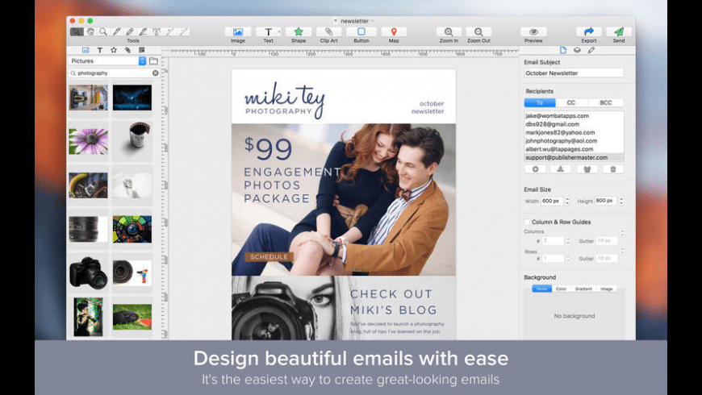Open the Text toolbar dropdown arrow
Viewport: 702px width, 395px height.
[x=279, y=31]
